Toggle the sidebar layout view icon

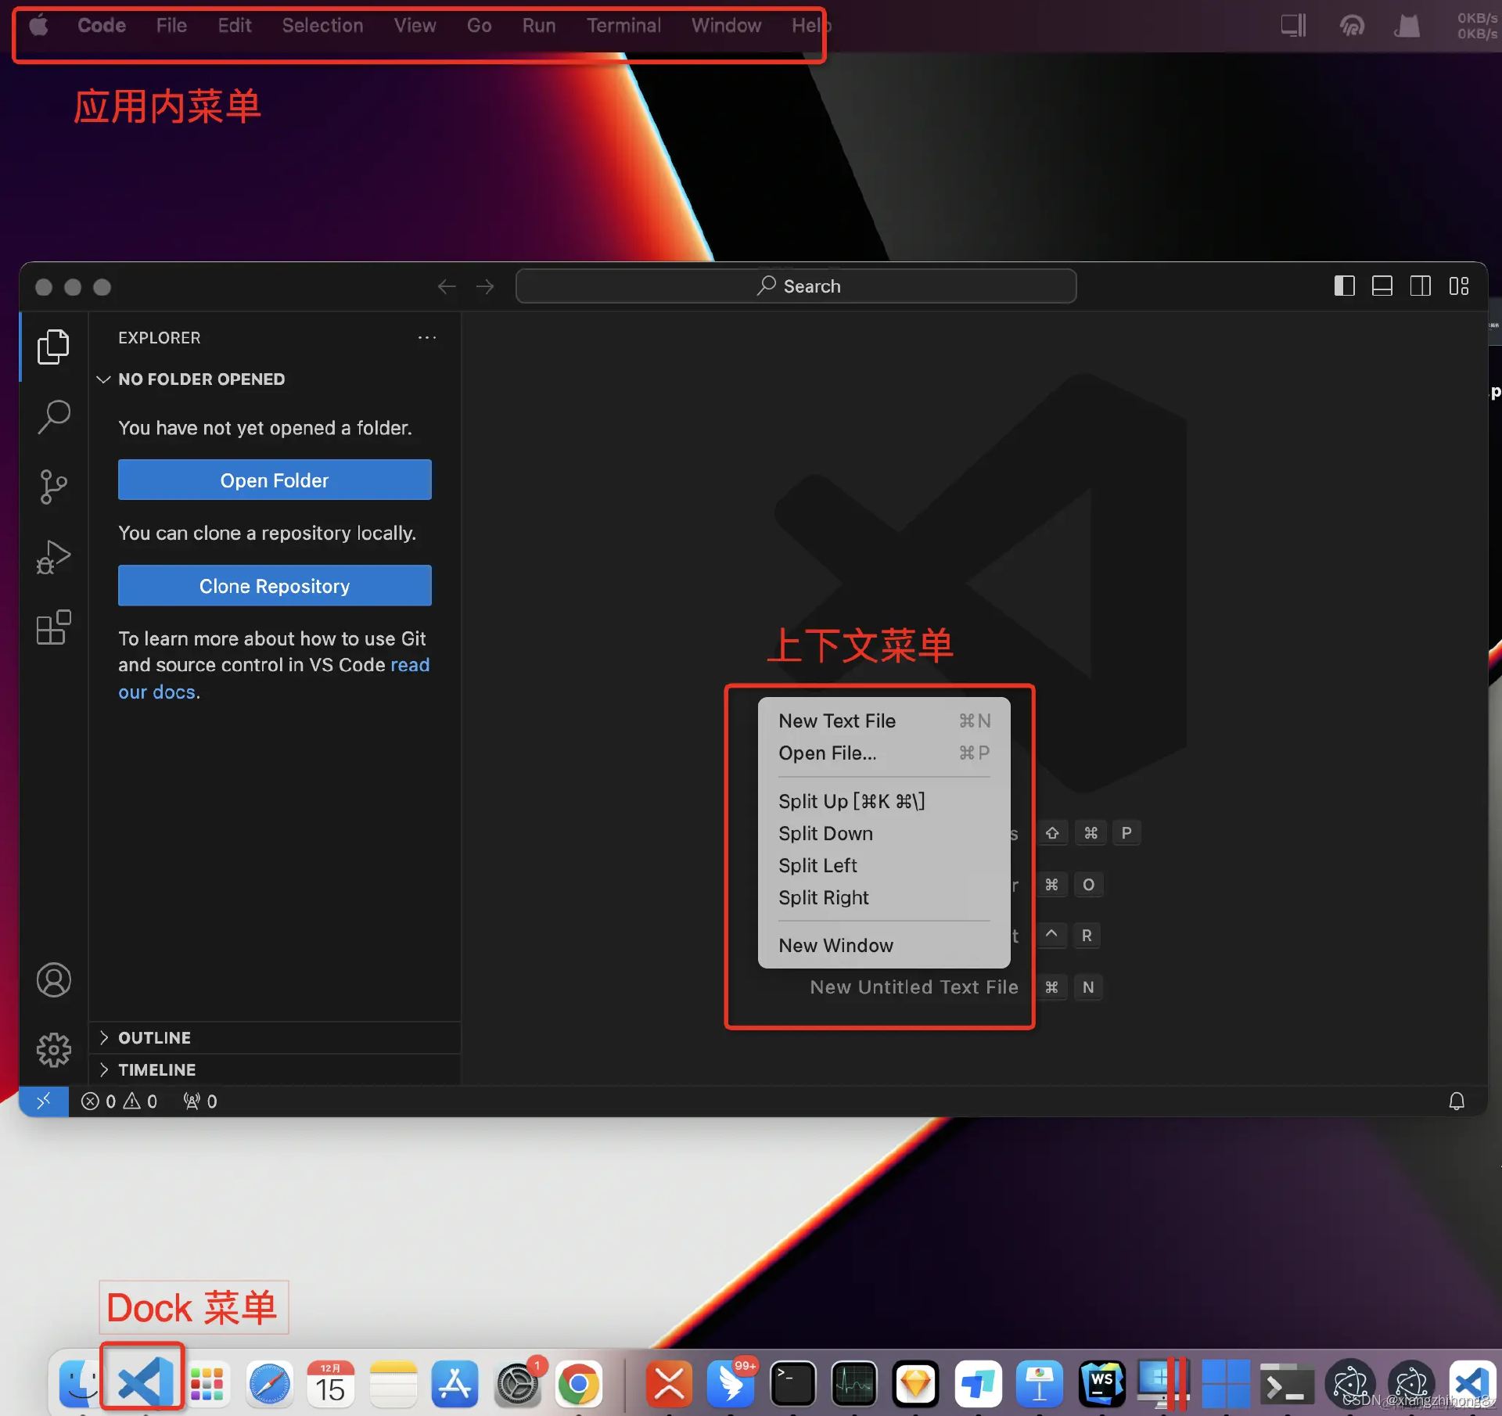tap(1345, 286)
